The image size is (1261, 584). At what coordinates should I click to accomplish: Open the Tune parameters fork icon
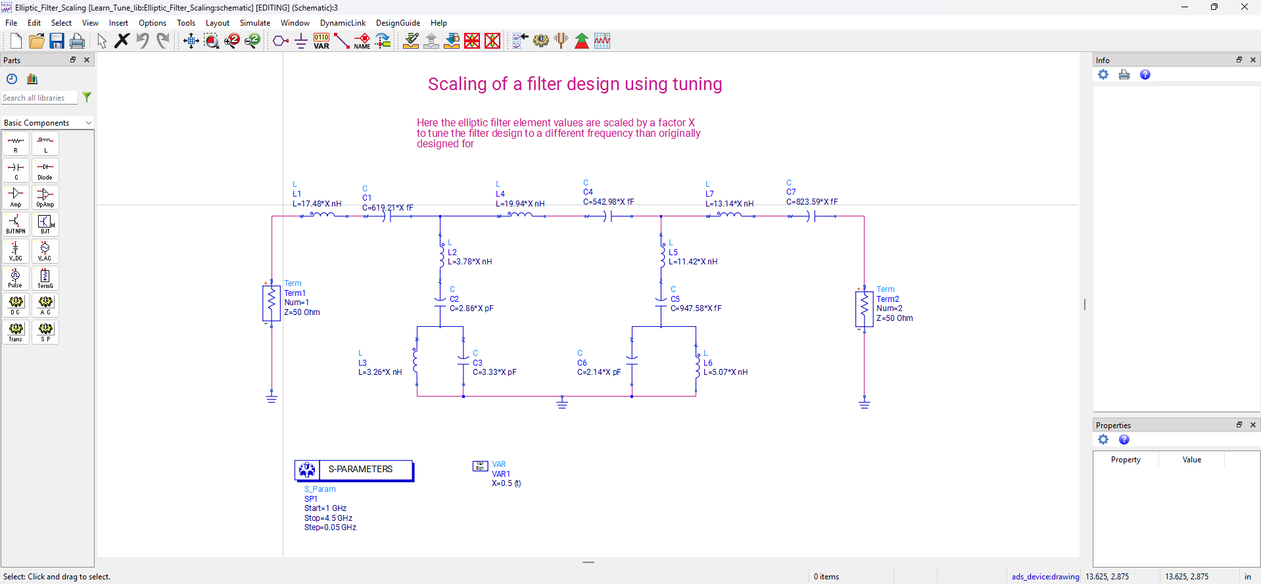[561, 41]
